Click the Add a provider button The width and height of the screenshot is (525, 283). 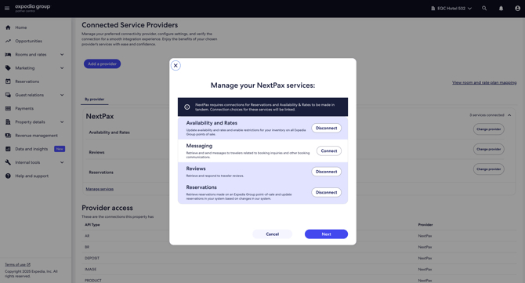102,63
